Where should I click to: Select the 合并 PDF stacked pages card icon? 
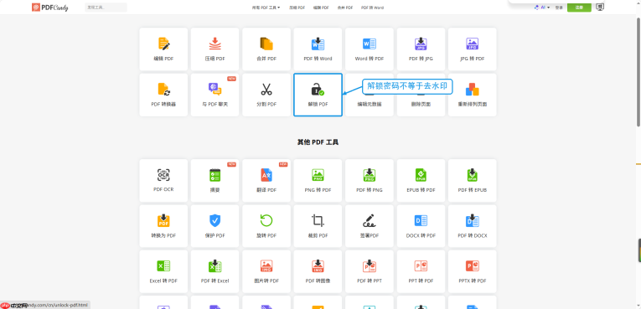pyautogui.click(x=266, y=44)
